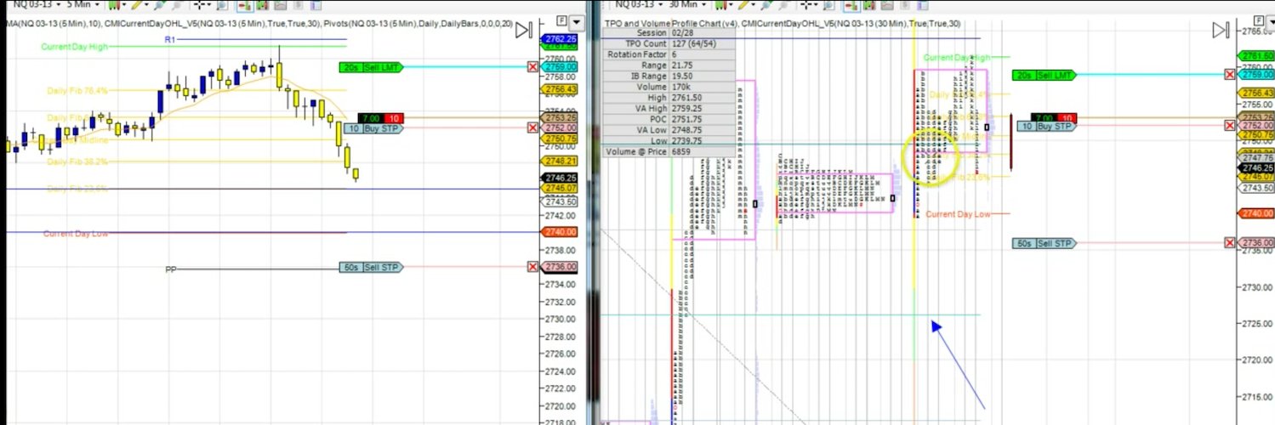Cancel 10 Buy STP order in 30 Min chart

[x=1229, y=126]
